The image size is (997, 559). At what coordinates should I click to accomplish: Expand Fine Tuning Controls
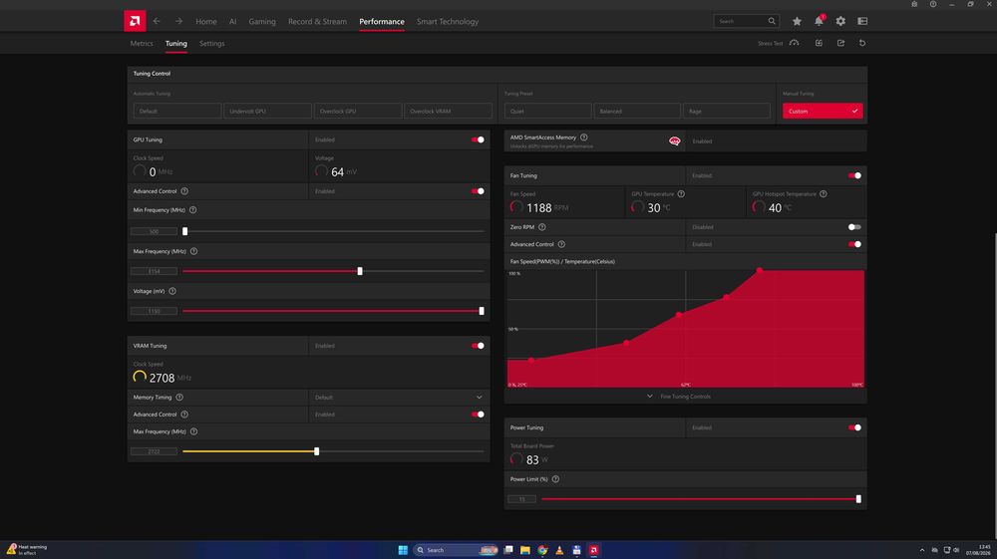coord(679,397)
